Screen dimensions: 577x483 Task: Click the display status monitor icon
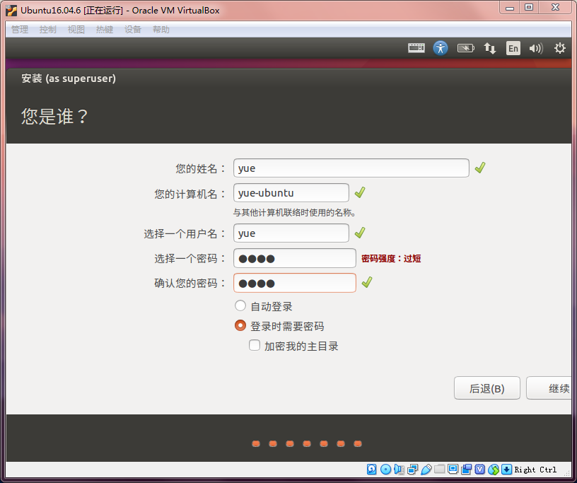[x=453, y=469]
